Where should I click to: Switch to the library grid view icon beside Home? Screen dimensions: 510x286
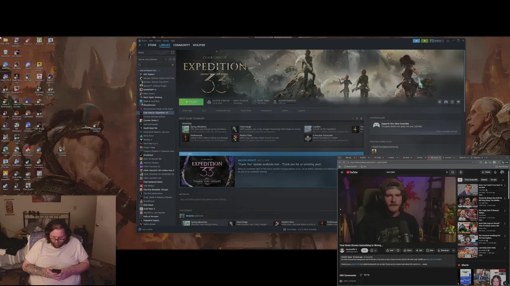[172, 52]
